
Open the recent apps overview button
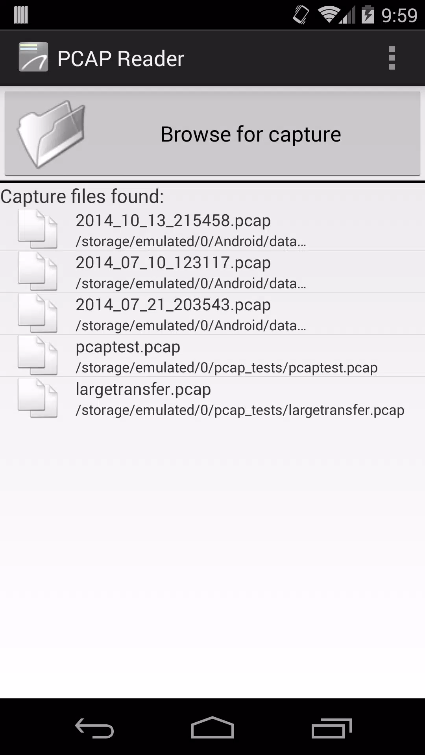[331, 728]
